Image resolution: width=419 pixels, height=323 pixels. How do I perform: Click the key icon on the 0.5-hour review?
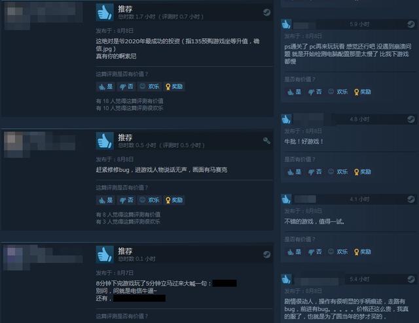coord(266,141)
